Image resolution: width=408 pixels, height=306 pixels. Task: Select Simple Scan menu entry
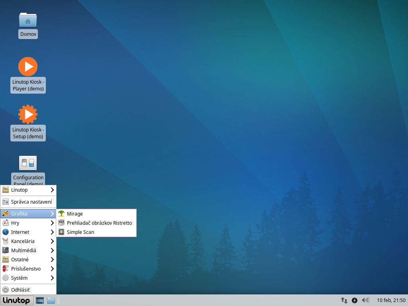point(96,232)
